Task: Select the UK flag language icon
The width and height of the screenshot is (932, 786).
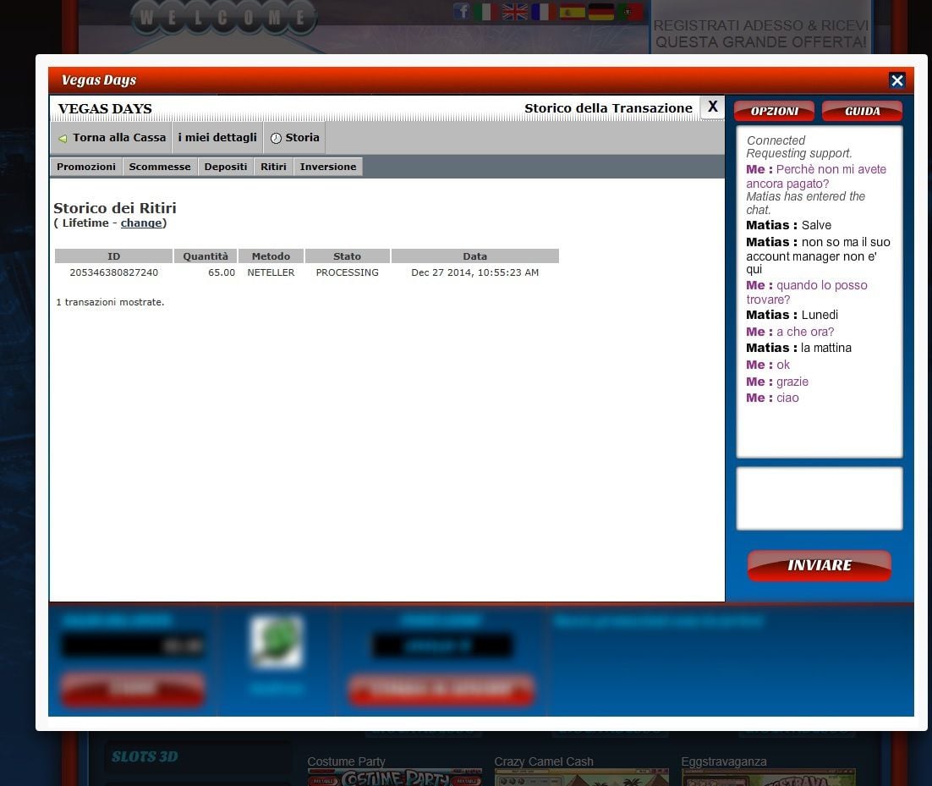Action: tap(514, 11)
